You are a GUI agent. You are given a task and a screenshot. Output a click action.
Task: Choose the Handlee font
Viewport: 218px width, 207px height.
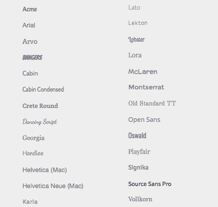pos(33,153)
